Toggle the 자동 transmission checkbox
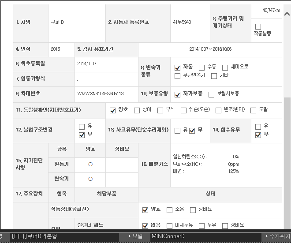Screen dimensions: 291x243 pos(178,67)
